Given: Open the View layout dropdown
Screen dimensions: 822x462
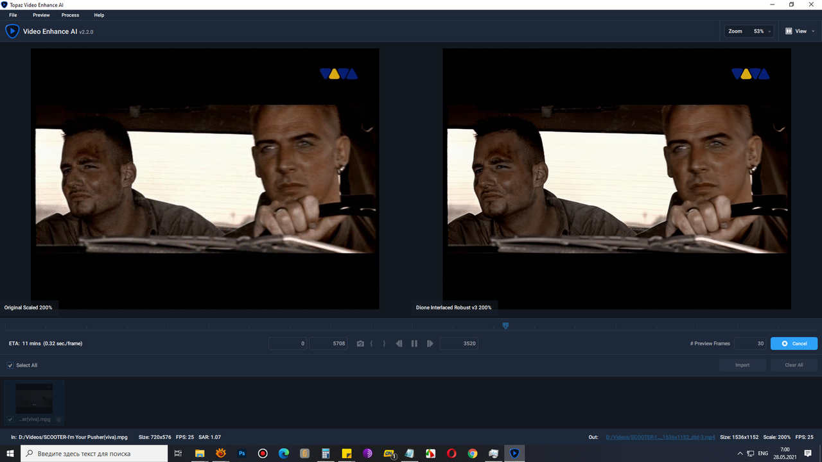Looking at the screenshot, I should [800, 31].
